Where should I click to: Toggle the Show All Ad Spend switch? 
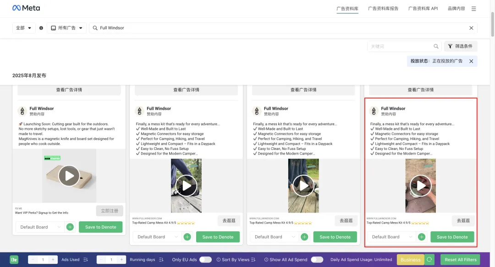(317, 260)
